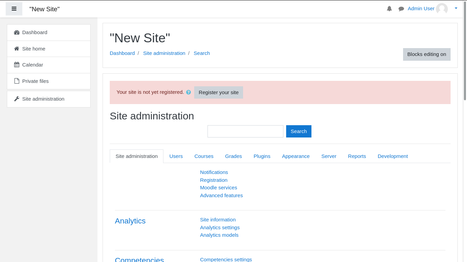Click the "New Site" navbar title

coord(44,9)
